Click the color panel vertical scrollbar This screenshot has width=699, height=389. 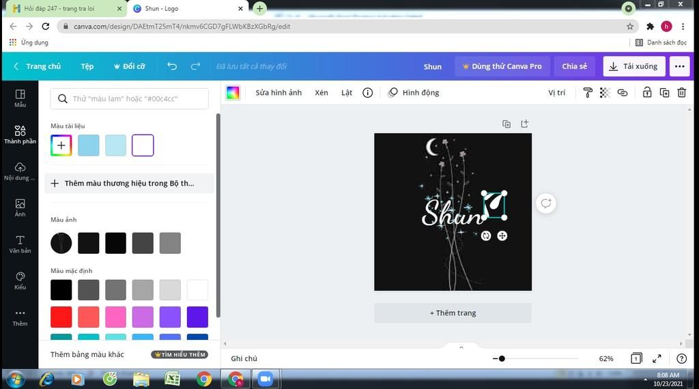pos(218,216)
